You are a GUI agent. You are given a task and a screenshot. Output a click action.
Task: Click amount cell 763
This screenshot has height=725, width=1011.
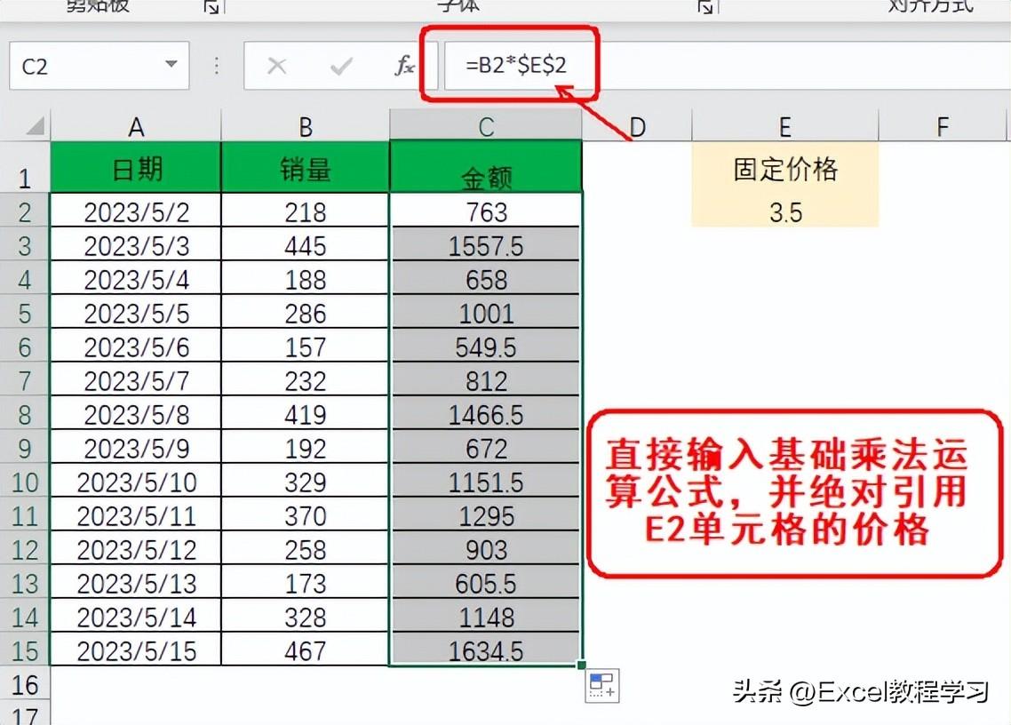(486, 211)
